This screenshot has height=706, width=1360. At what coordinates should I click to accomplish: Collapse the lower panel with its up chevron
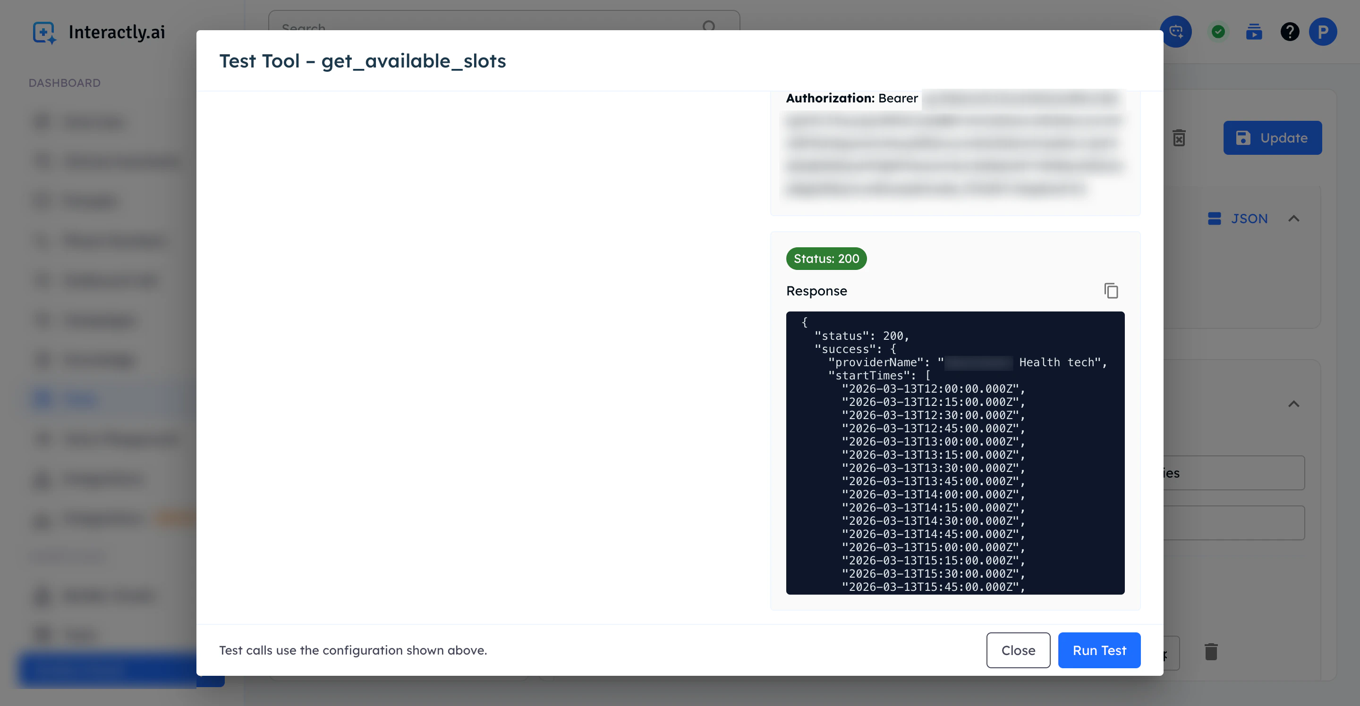1293,404
